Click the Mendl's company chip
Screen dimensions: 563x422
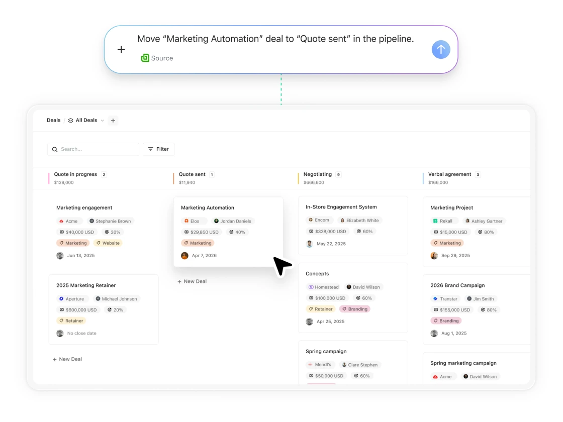point(320,365)
